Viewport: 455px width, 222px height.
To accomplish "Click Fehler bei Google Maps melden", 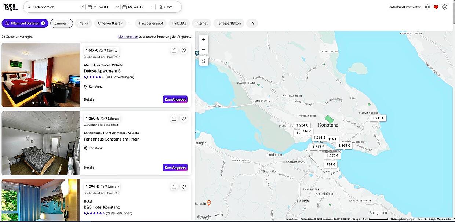I will point(434,219).
